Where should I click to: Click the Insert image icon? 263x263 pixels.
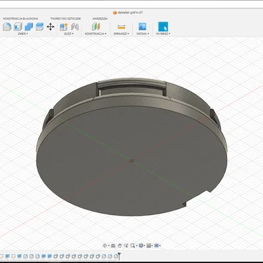[x=143, y=26]
